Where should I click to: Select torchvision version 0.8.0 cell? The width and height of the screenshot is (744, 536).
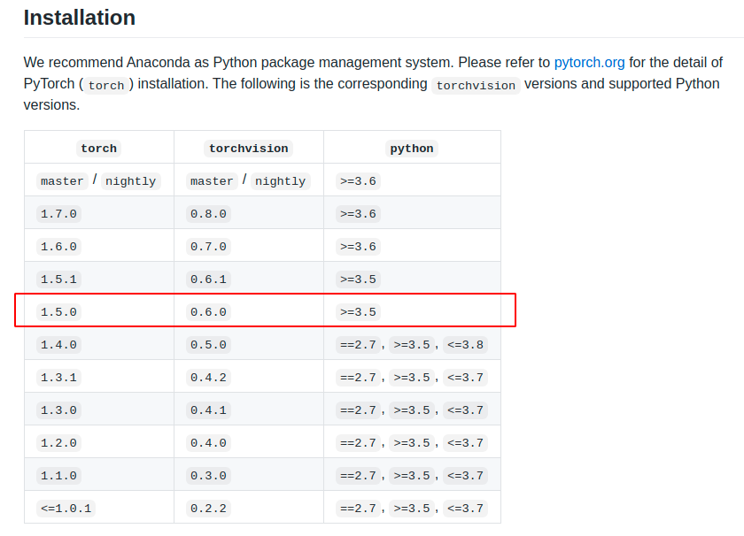point(208,214)
